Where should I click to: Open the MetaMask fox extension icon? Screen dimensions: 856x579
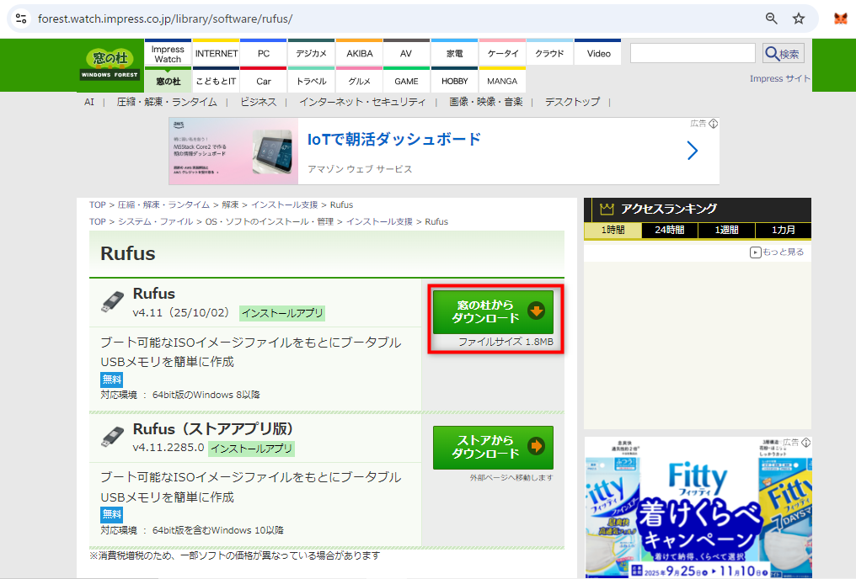[840, 19]
